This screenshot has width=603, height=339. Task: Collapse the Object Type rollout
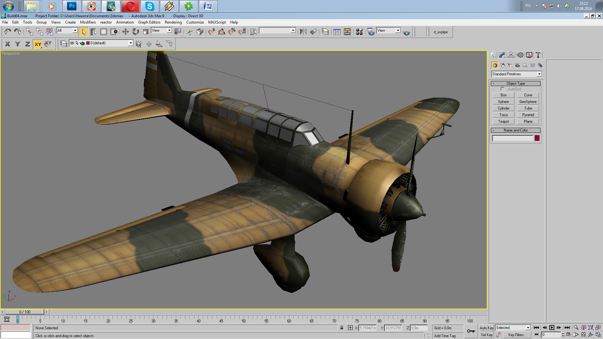[x=515, y=83]
